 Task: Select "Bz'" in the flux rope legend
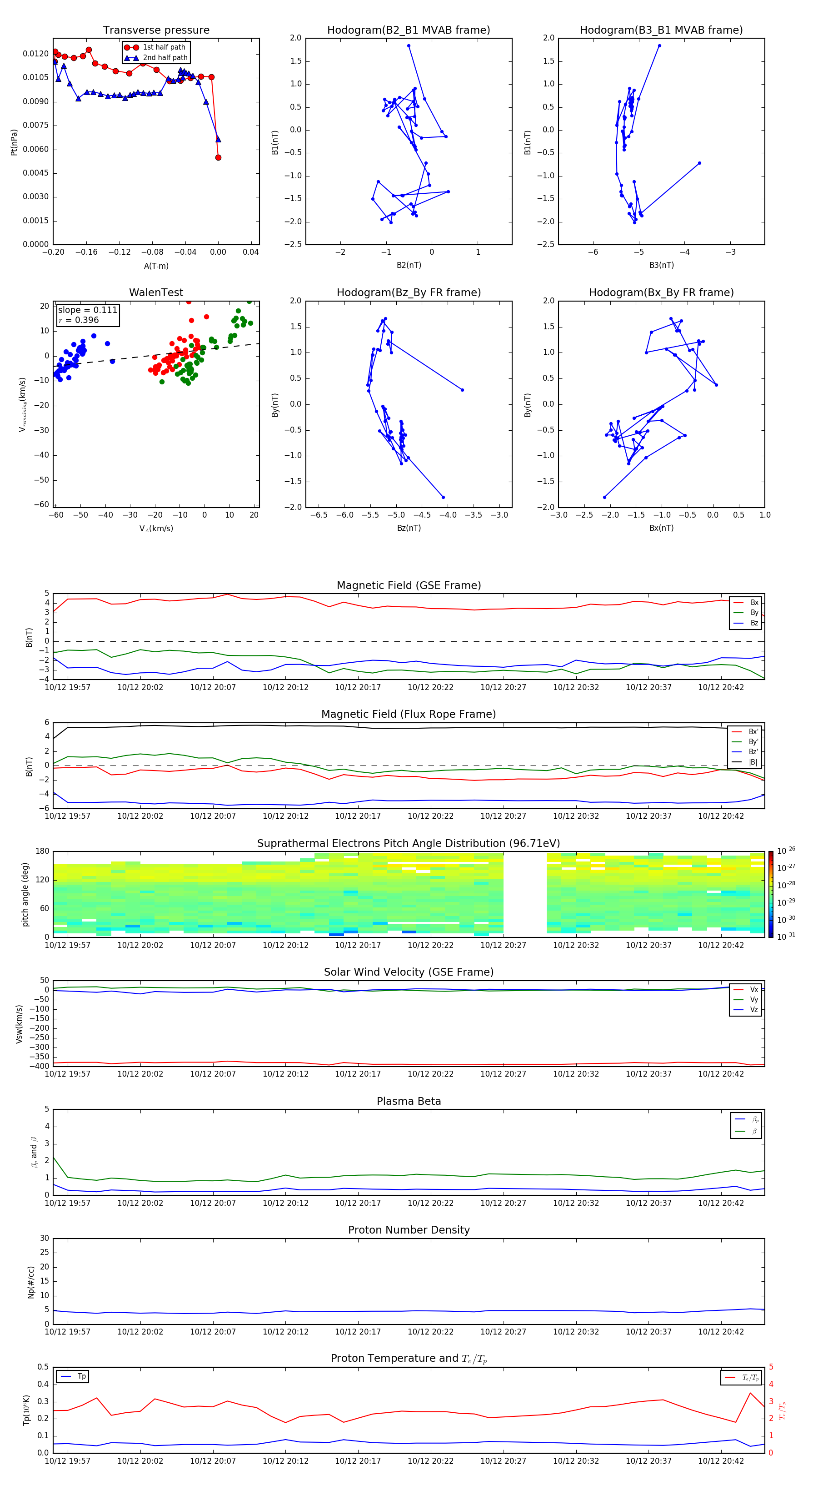pyautogui.click(x=745, y=752)
